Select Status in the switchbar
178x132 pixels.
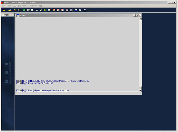8,15
